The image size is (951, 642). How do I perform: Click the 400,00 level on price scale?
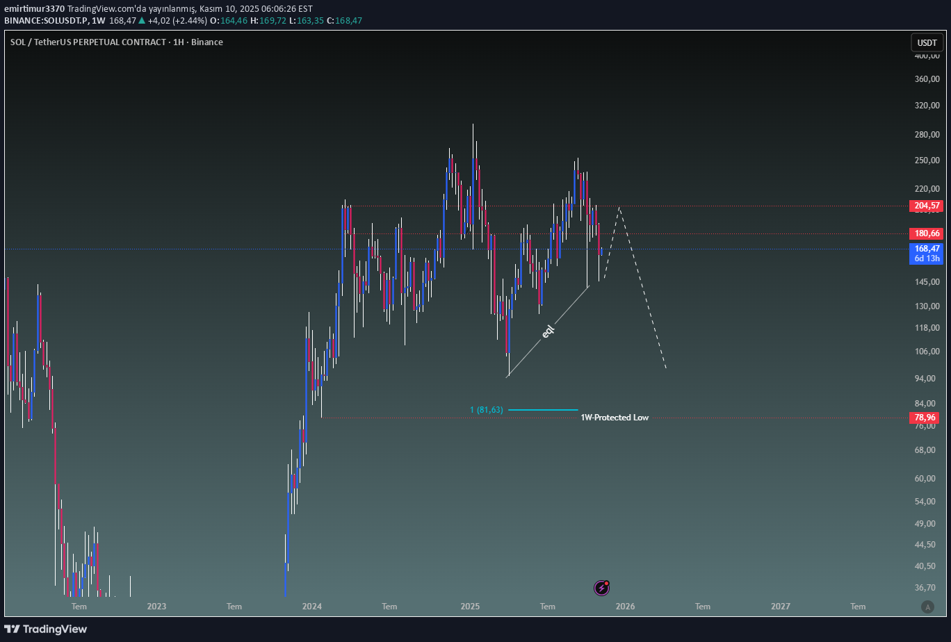927,56
